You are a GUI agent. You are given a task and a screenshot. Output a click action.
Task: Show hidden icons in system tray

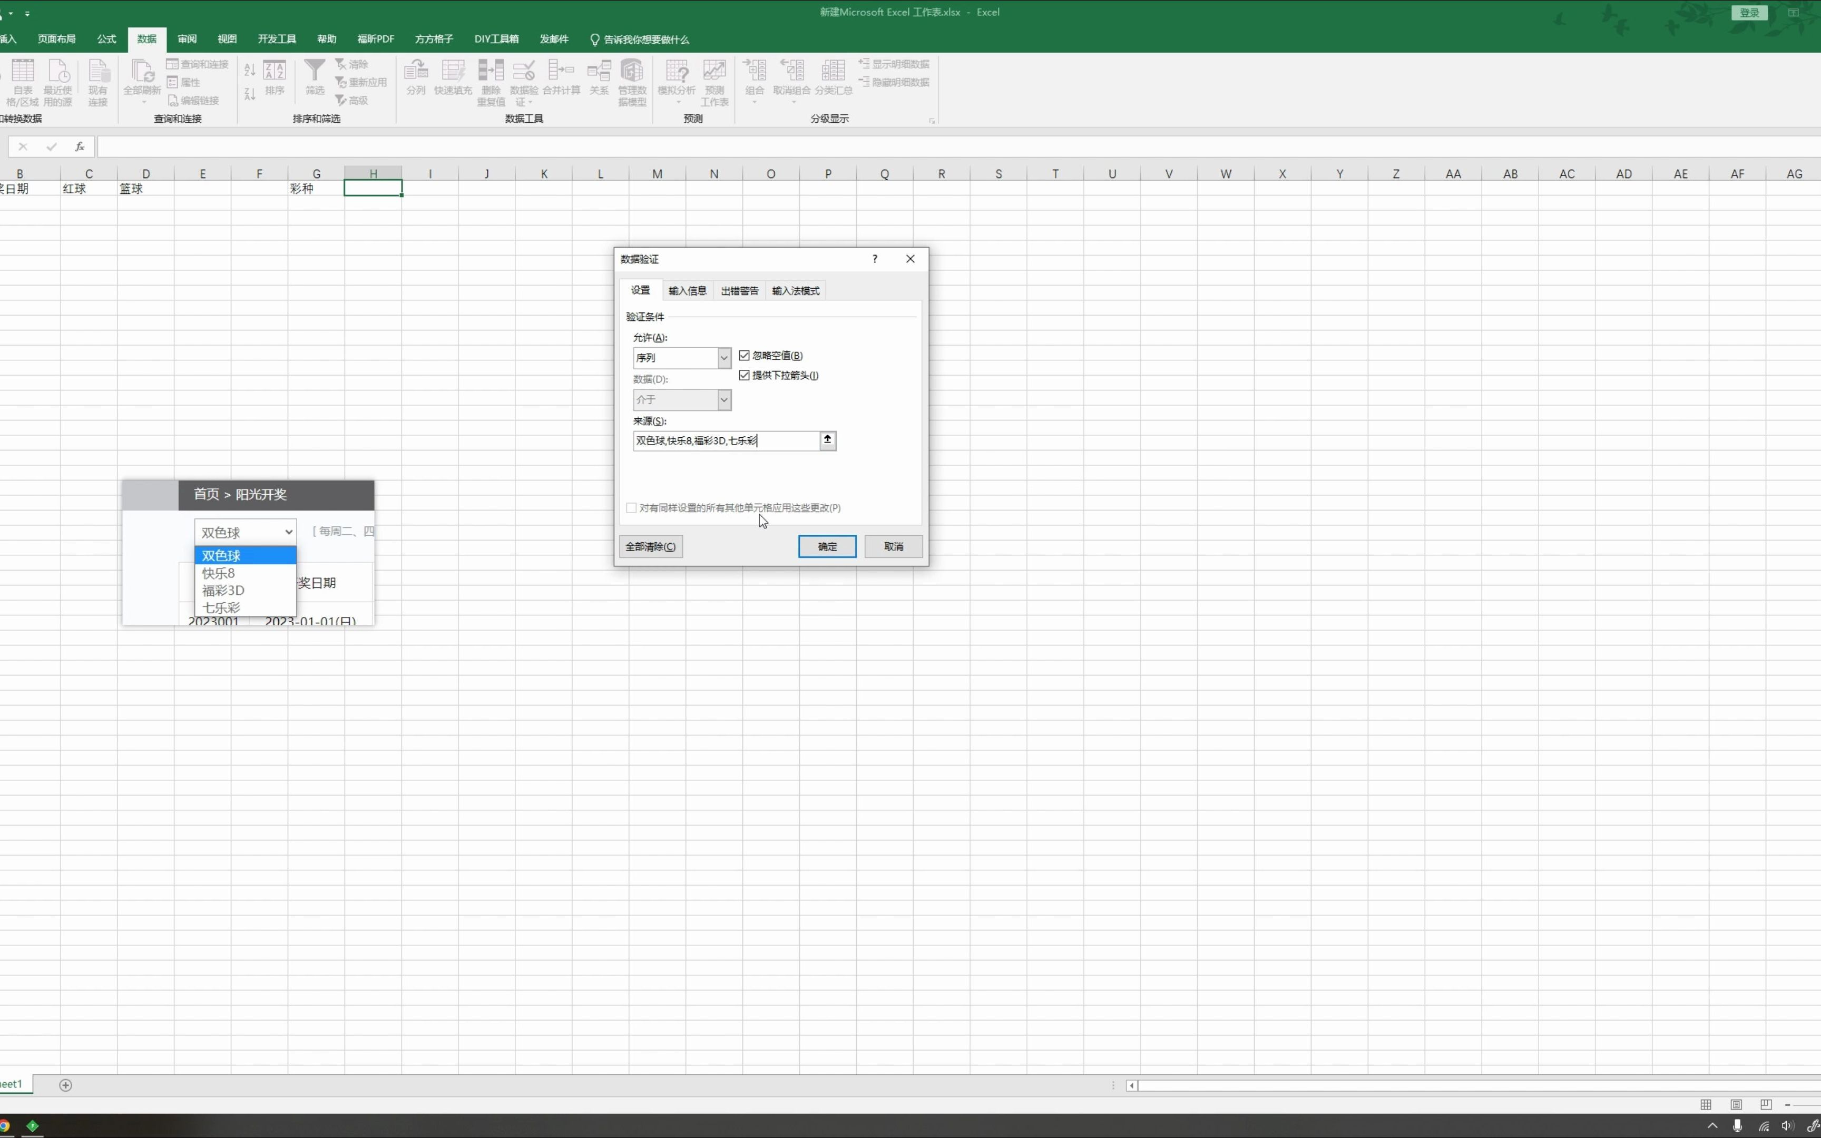(1712, 1126)
